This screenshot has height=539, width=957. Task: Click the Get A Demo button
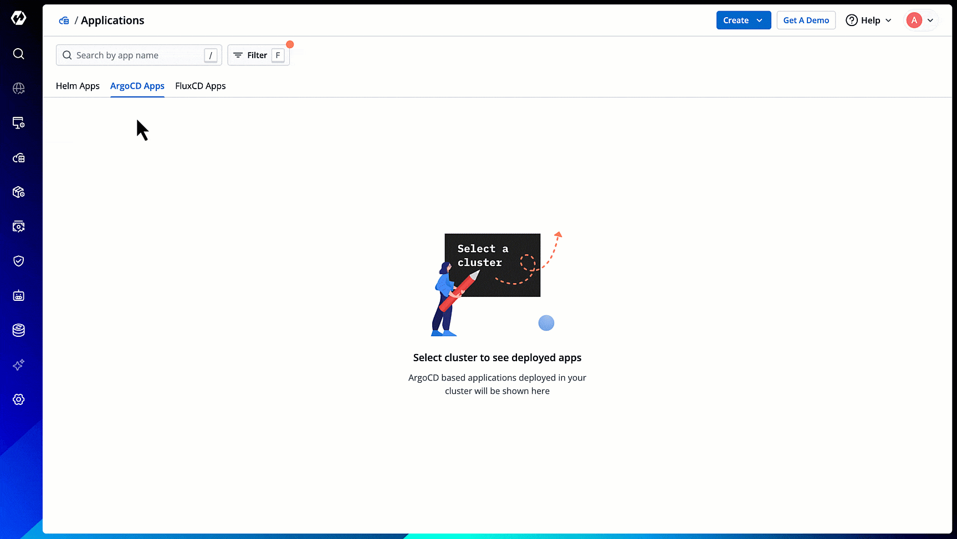pyautogui.click(x=806, y=20)
